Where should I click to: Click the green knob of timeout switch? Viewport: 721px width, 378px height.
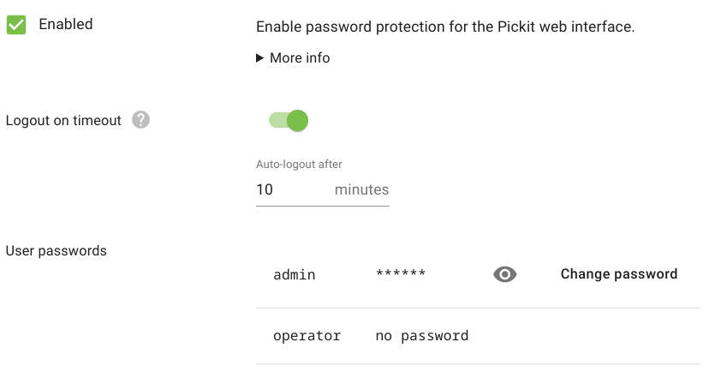point(297,121)
